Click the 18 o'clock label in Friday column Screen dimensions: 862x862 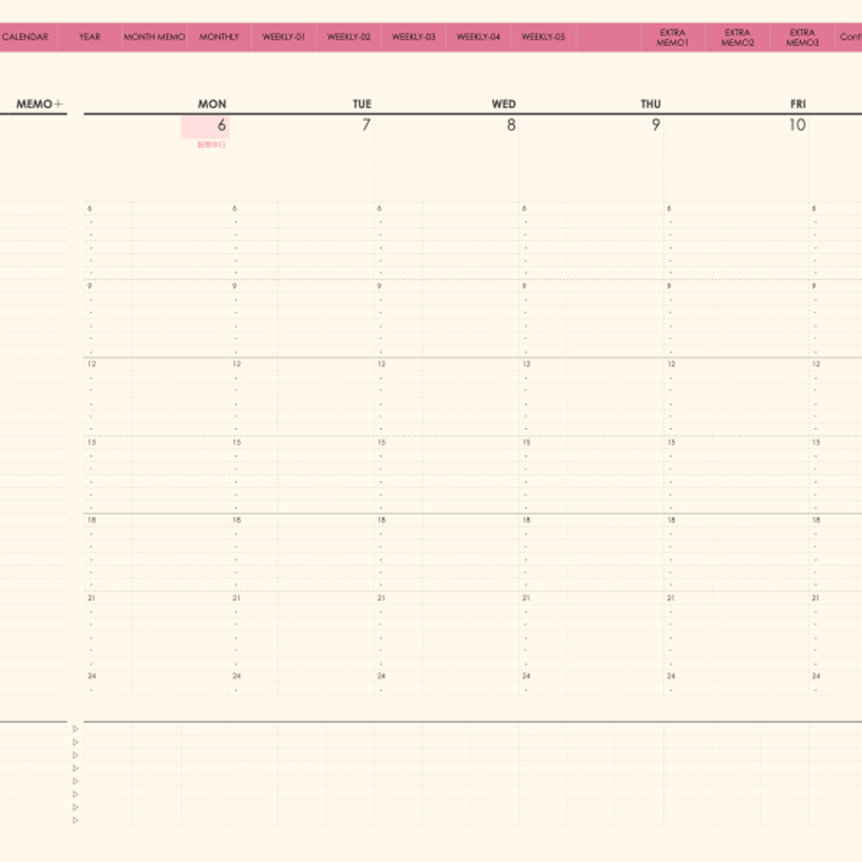[x=671, y=520]
